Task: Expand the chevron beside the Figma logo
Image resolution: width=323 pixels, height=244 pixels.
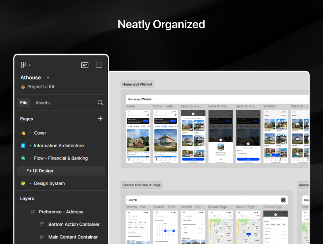Action: click(x=30, y=65)
